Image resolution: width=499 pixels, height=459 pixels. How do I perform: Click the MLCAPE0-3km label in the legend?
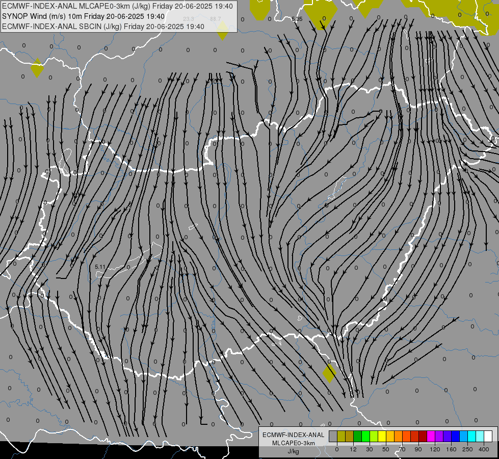coord(294,443)
